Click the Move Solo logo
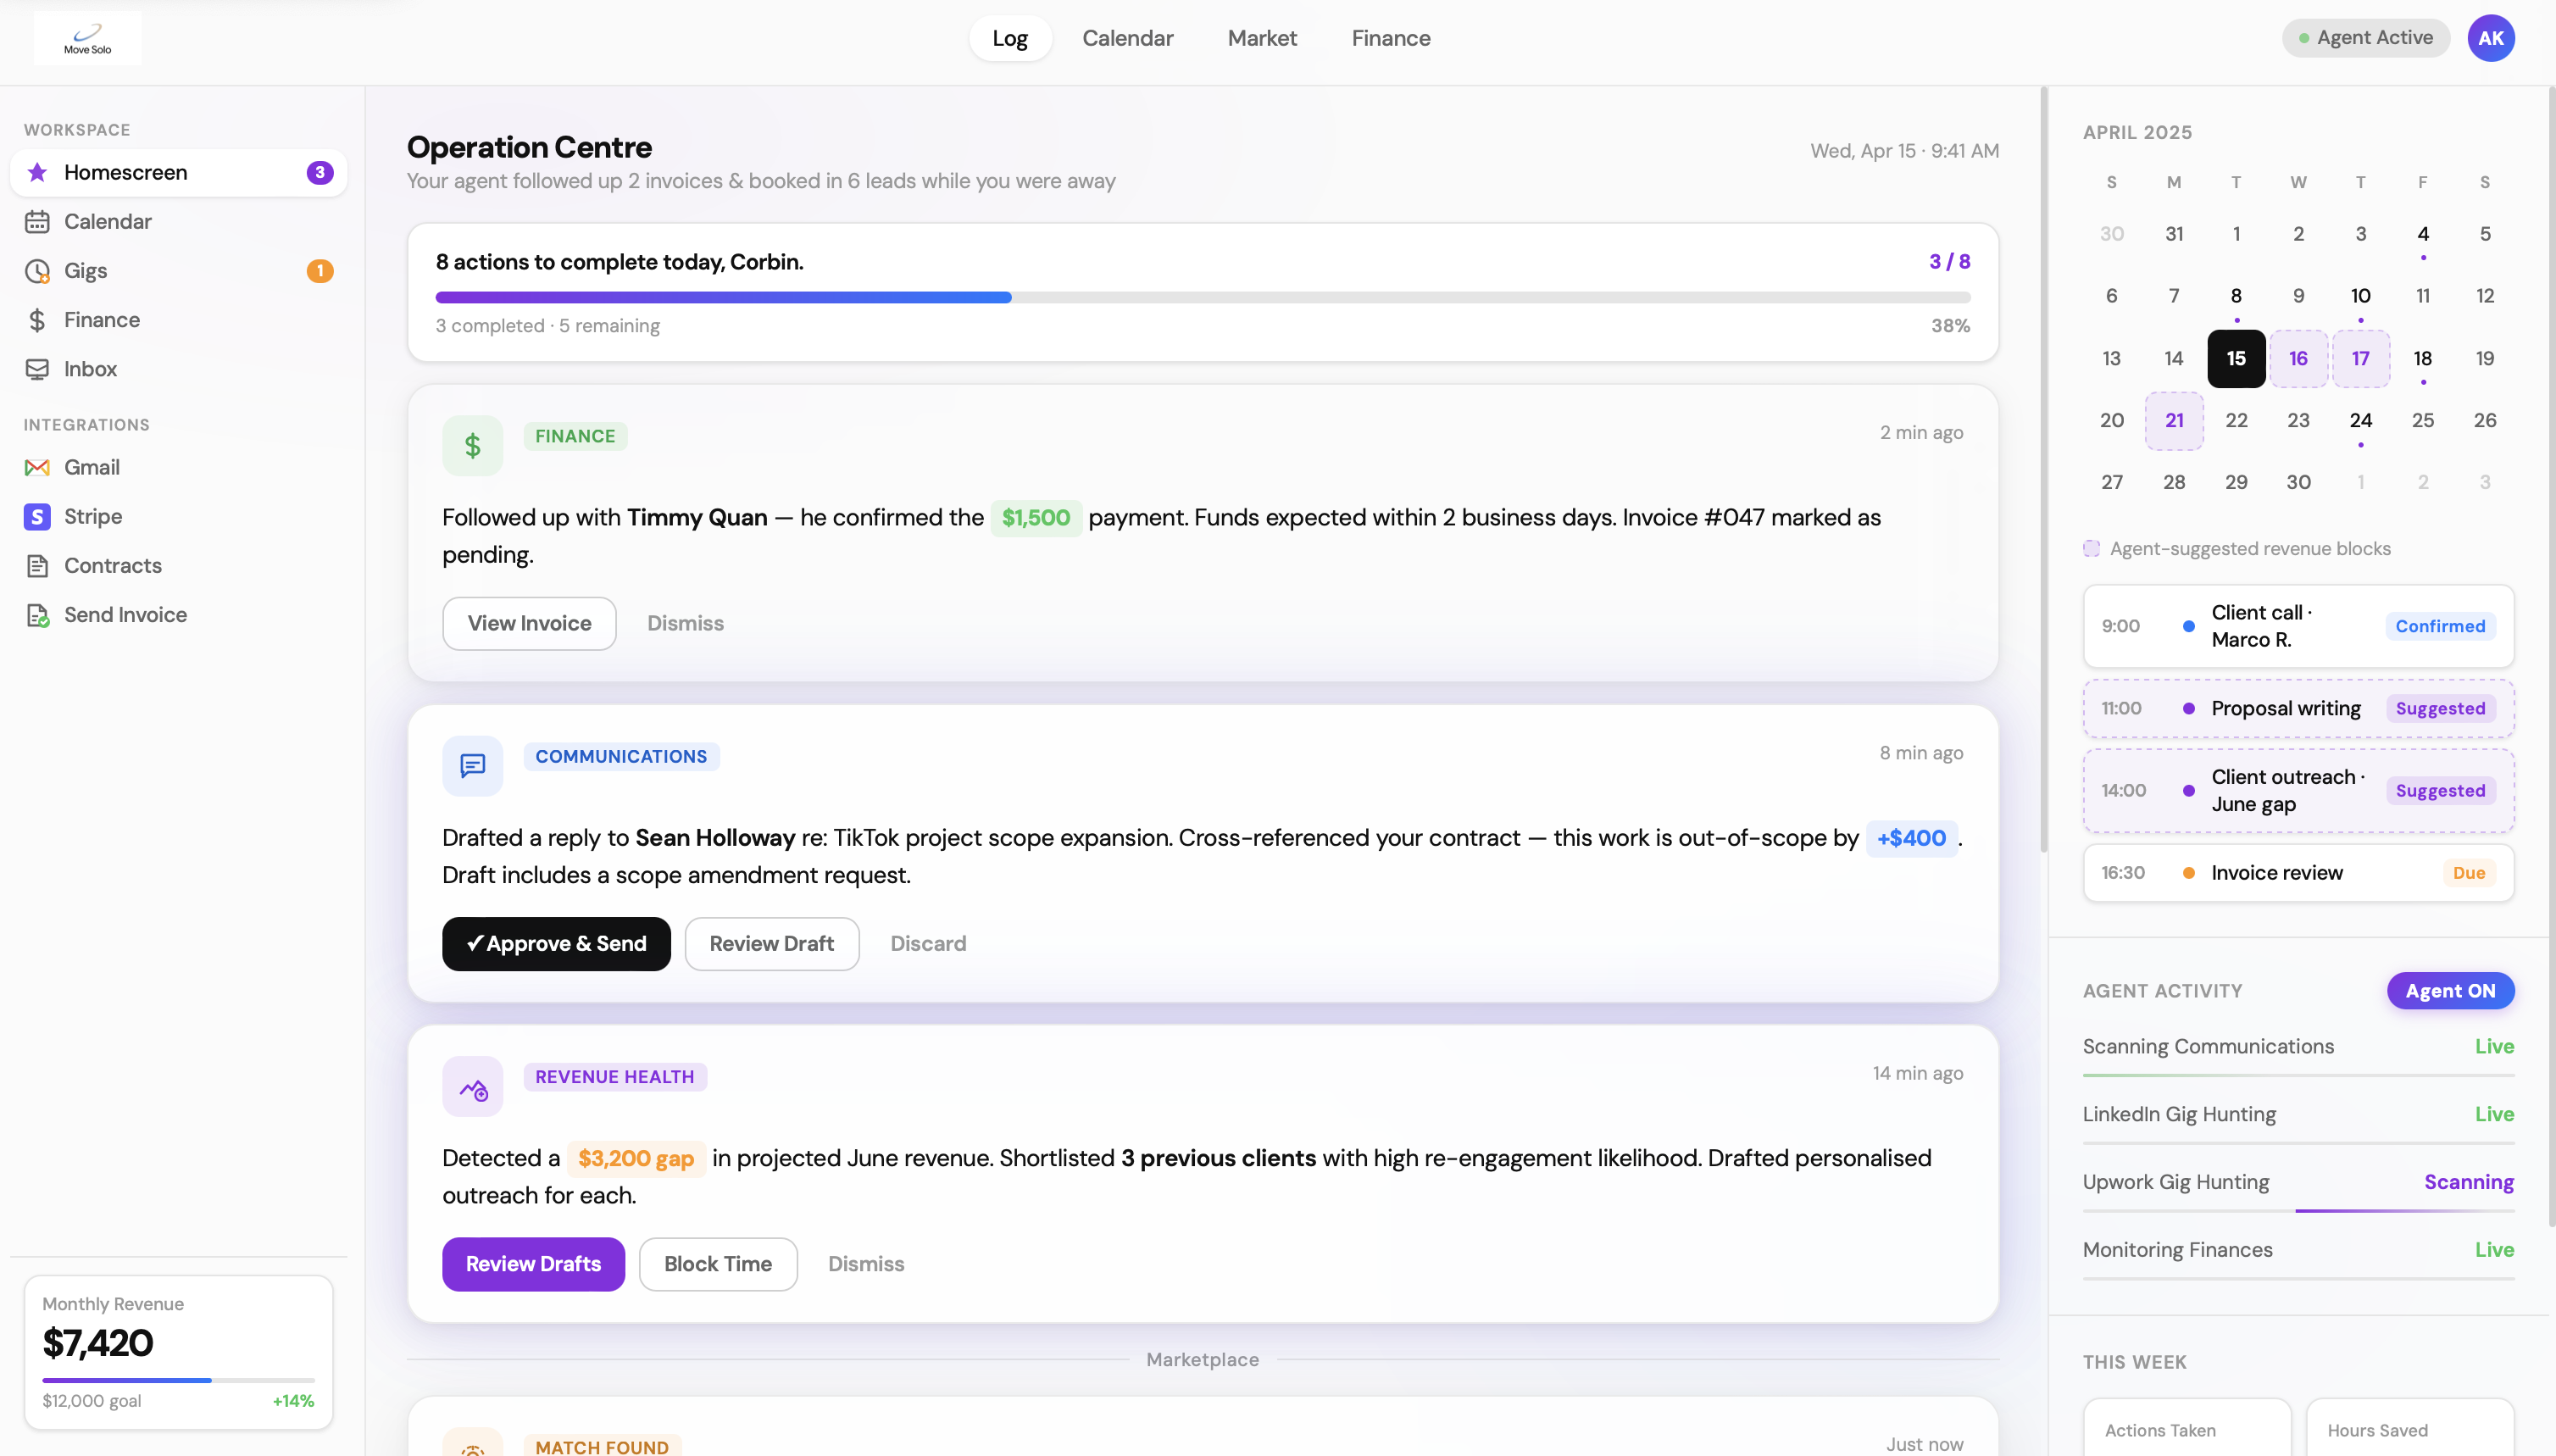 pyautogui.click(x=88, y=38)
